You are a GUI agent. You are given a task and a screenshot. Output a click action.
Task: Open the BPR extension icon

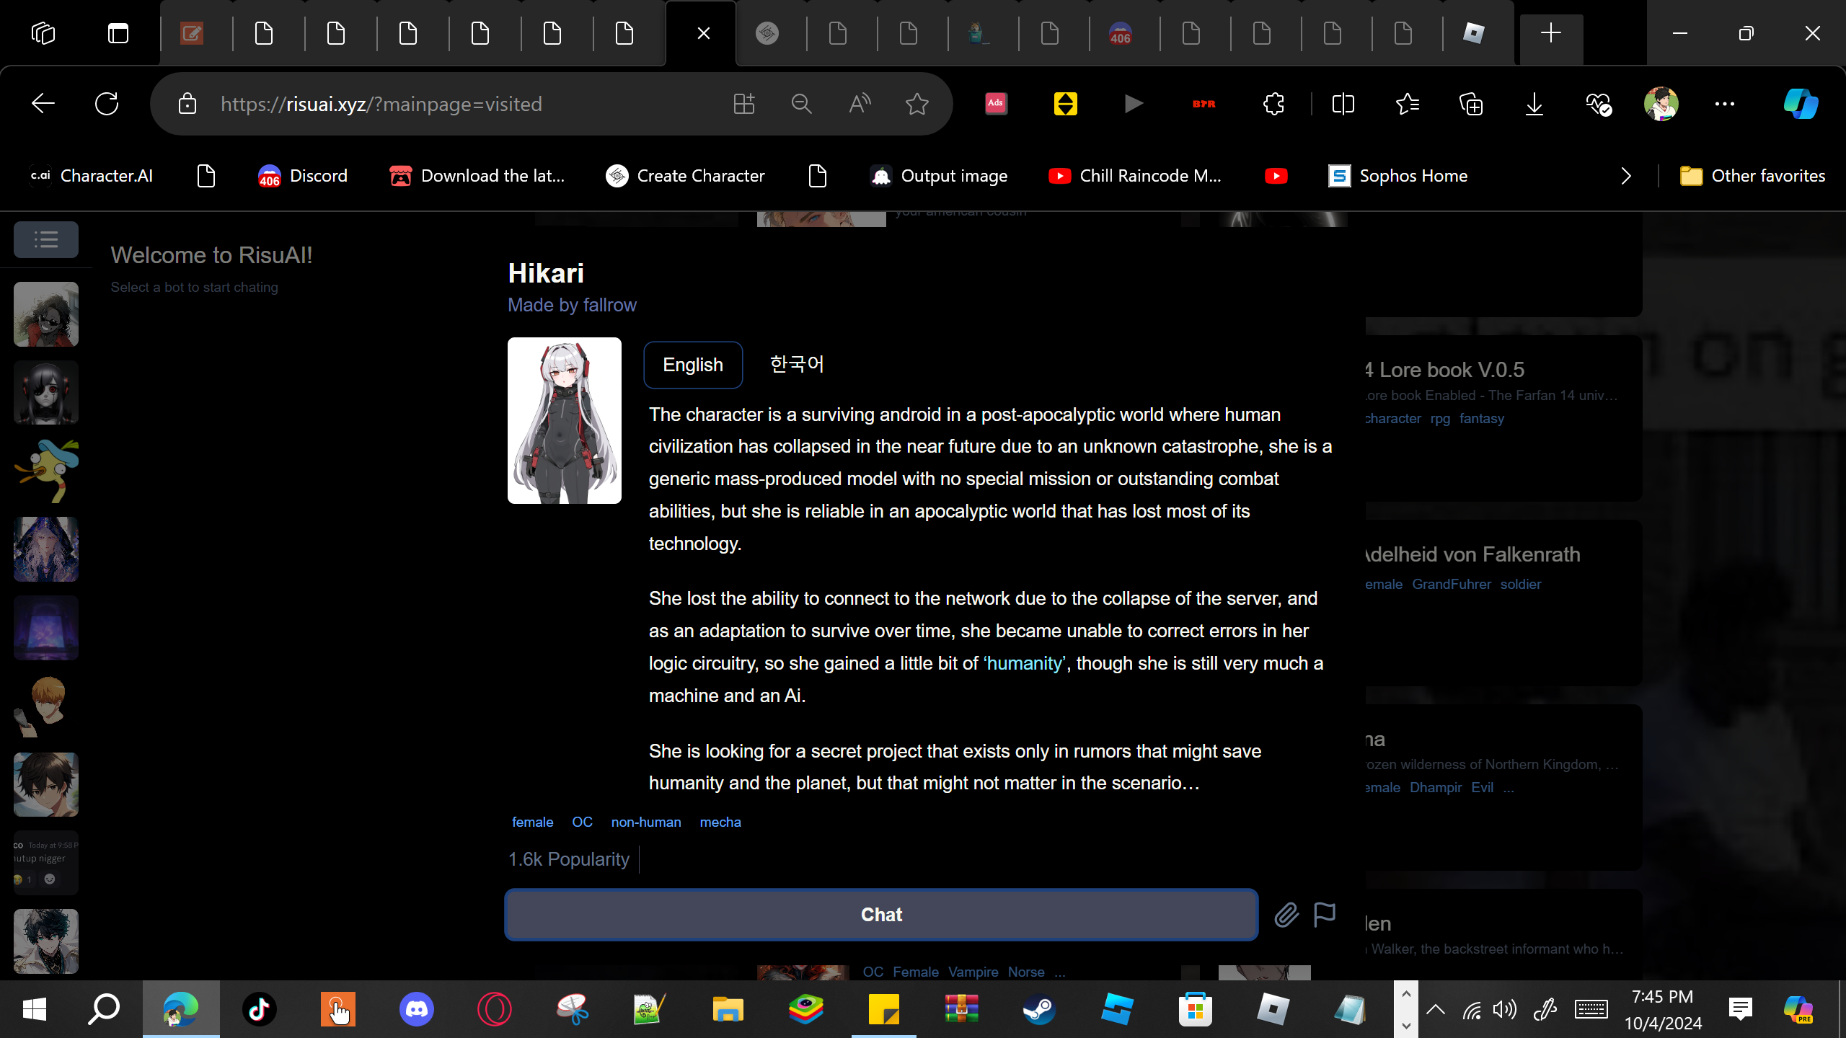click(x=1204, y=104)
